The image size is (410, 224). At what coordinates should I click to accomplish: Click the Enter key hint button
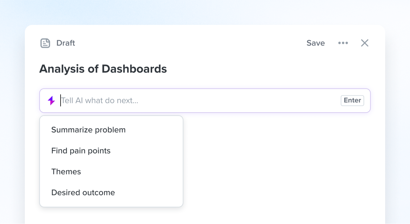[x=352, y=100]
